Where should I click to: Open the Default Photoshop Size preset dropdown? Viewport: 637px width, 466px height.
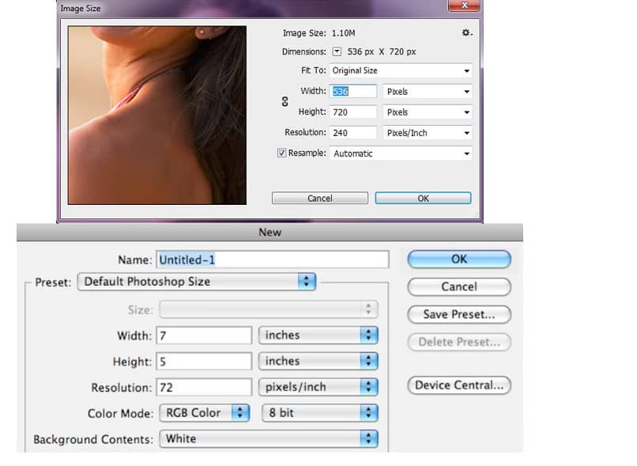197,282
